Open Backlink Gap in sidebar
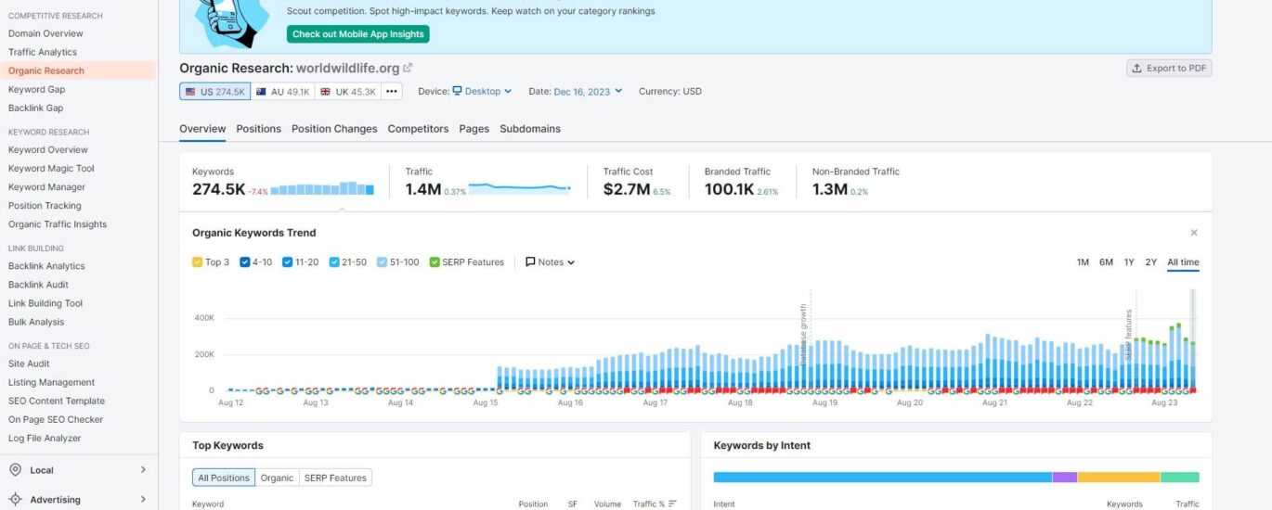Viewport: 1272px width, 510px height. [35, 108]
